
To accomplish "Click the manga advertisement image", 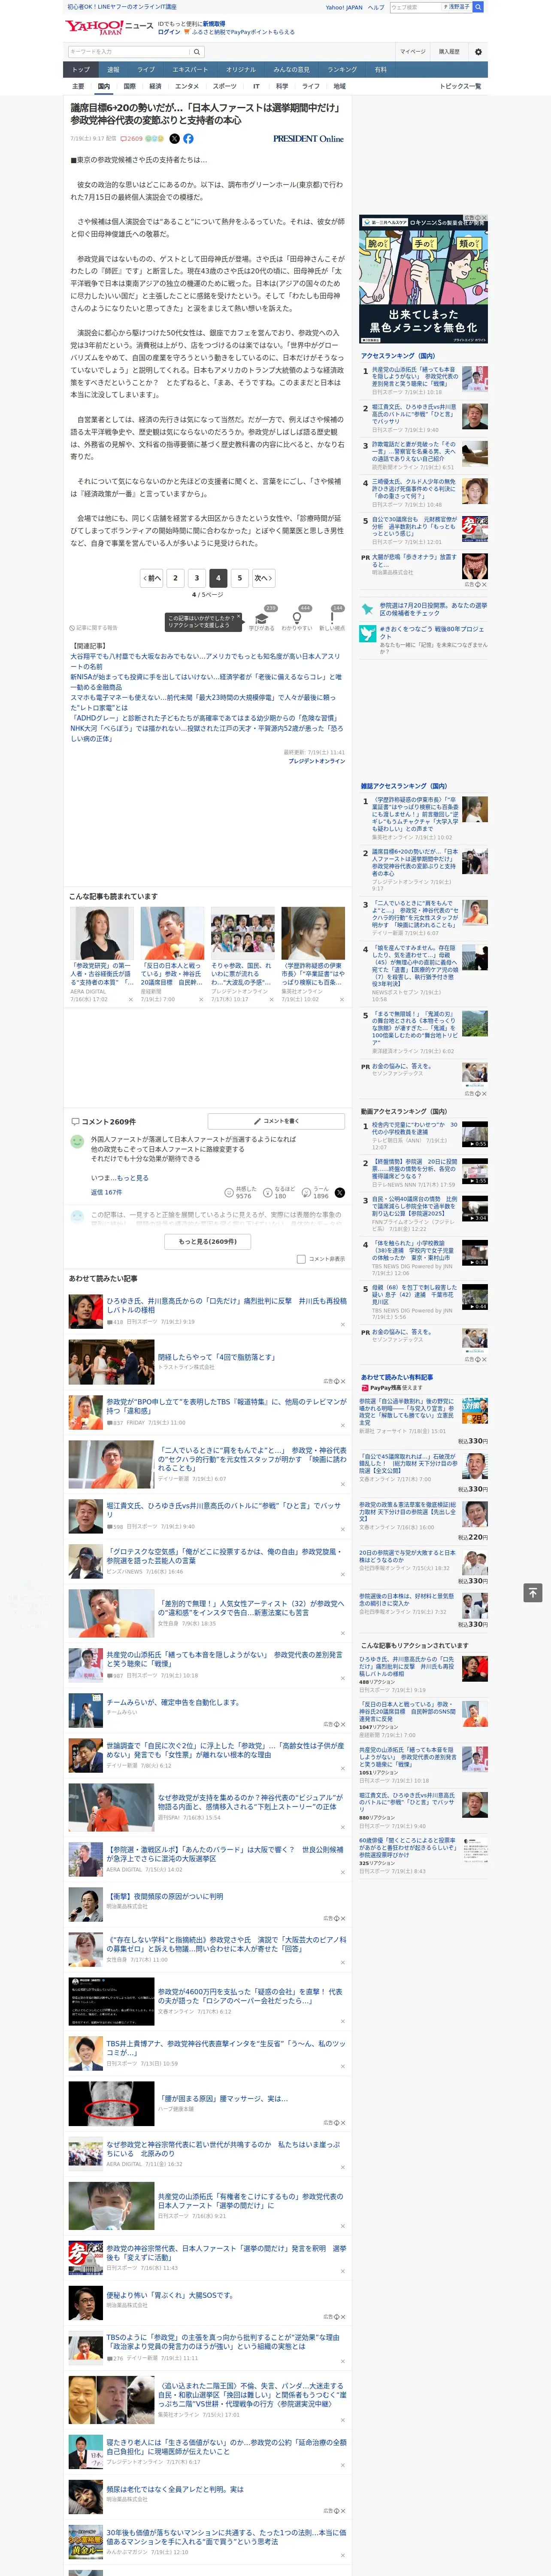I will click(x=424, y=278).
